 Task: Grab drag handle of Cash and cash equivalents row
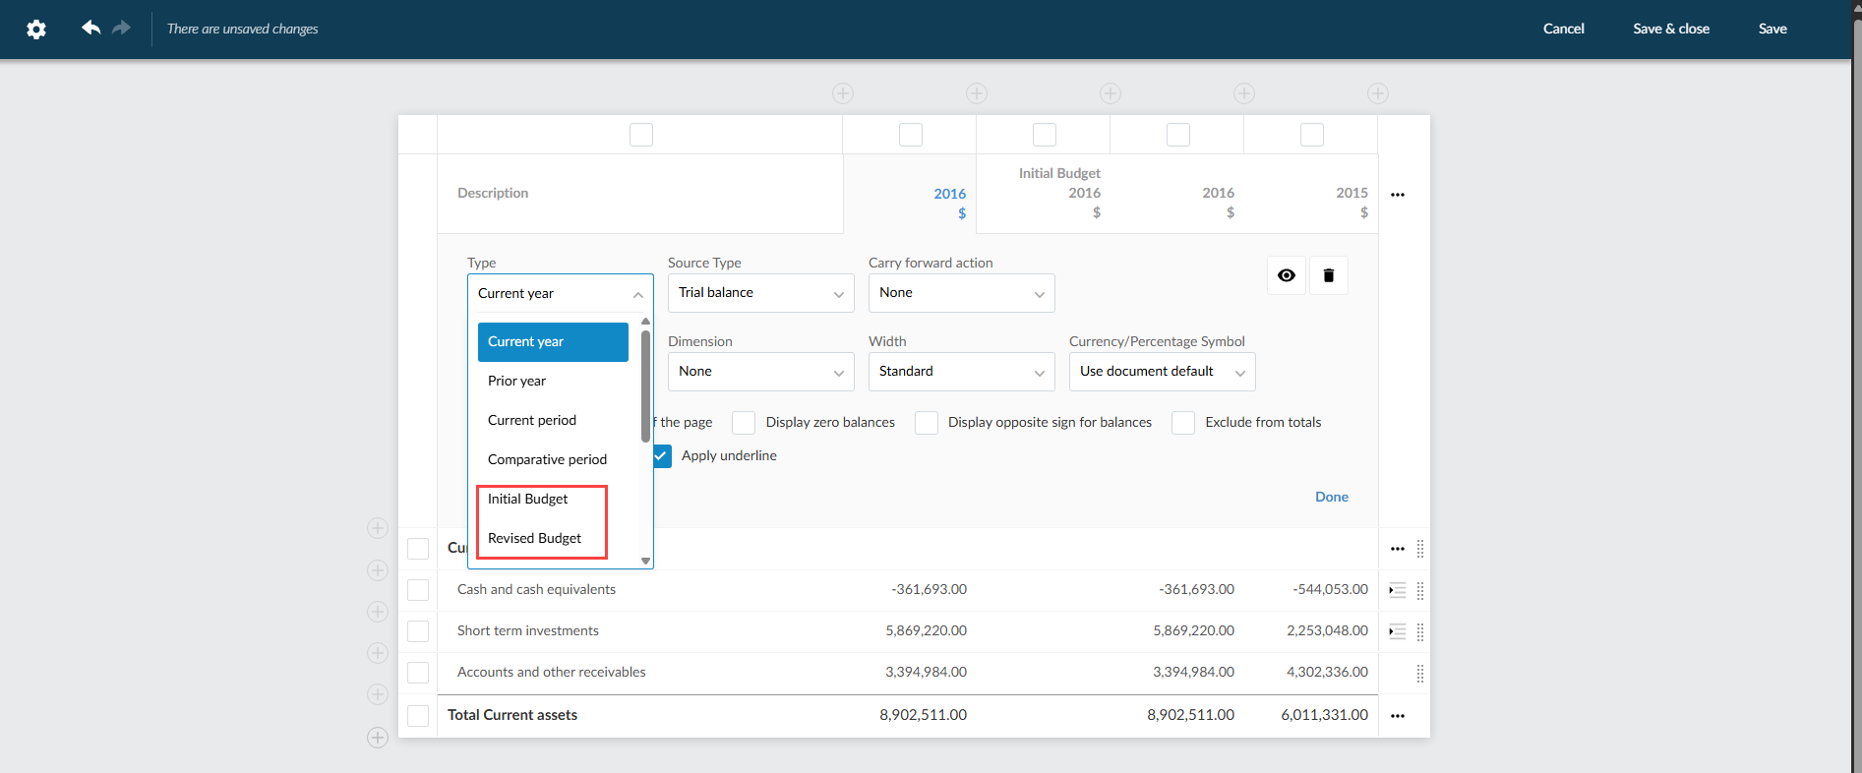(1420, 591)
